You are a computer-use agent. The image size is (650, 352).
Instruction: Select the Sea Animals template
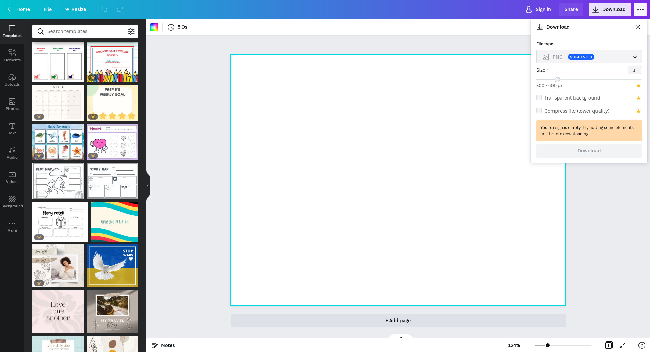tap(58, 142)
